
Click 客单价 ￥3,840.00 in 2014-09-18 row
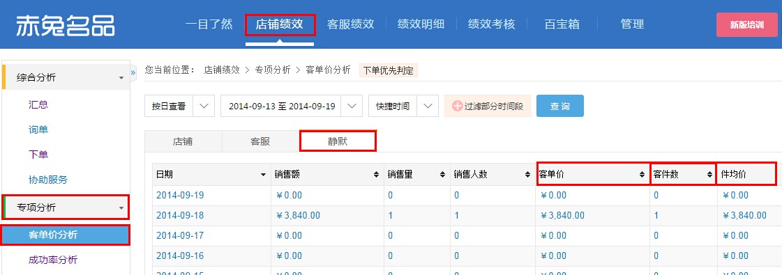tap(562, 215)
